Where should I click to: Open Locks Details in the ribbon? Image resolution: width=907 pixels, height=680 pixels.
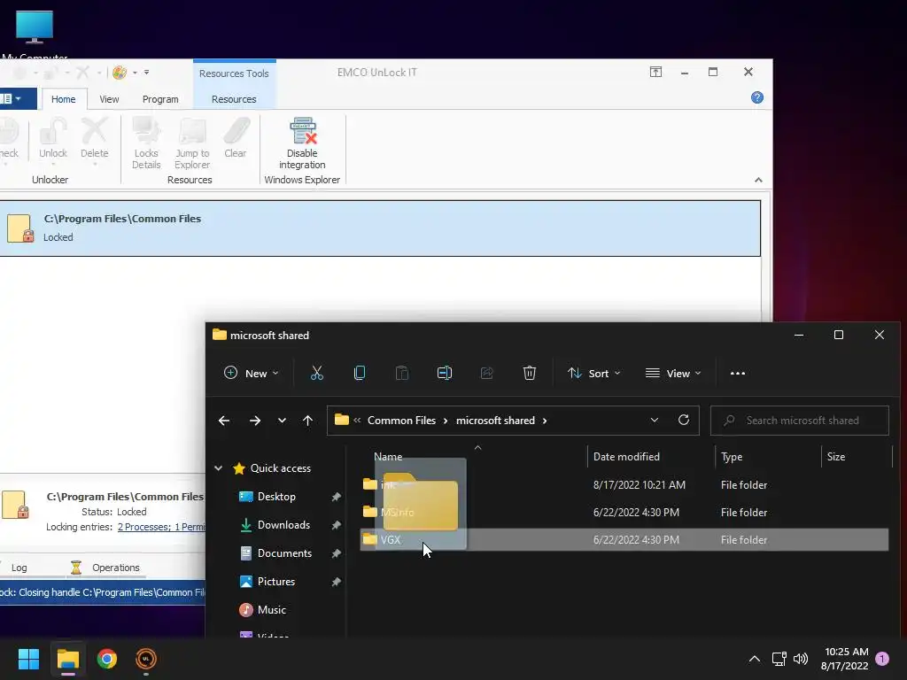pyautogui.click(x=146, y=143)
